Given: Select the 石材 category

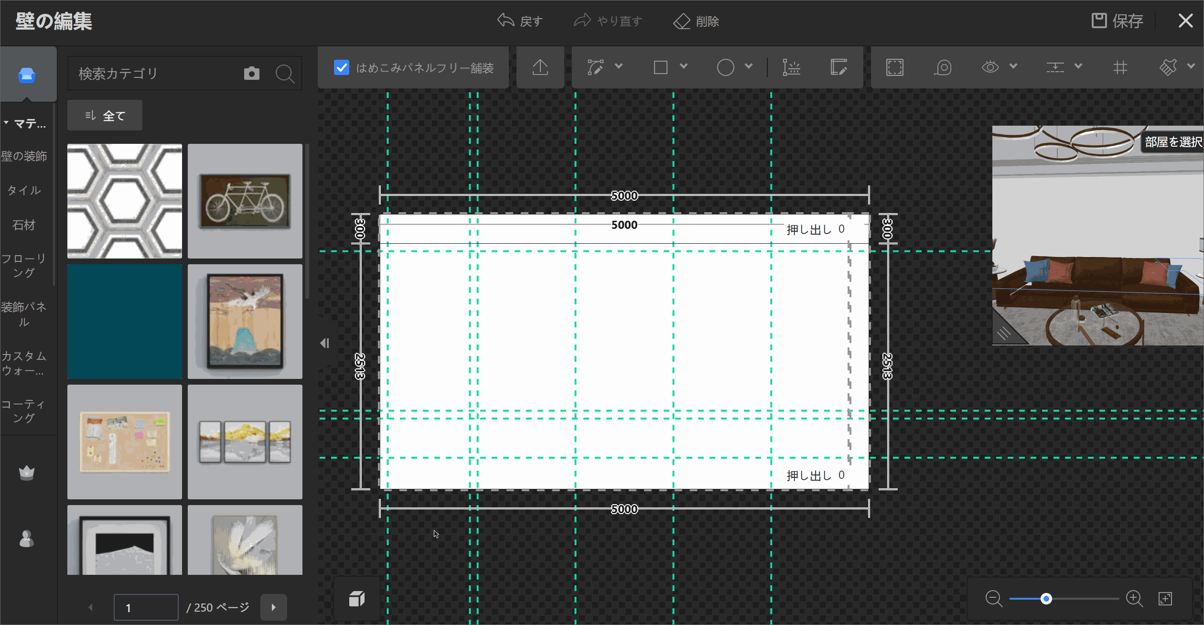Looking at the screenshot, I should pos(24,225).
